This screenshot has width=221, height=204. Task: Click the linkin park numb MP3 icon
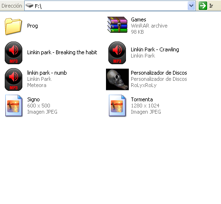(13, 79)
